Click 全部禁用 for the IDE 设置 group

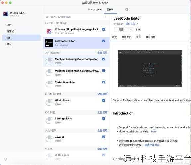[x=102, y=113]
